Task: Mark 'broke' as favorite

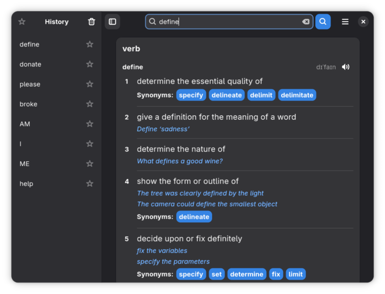Action: coord(90,104)
